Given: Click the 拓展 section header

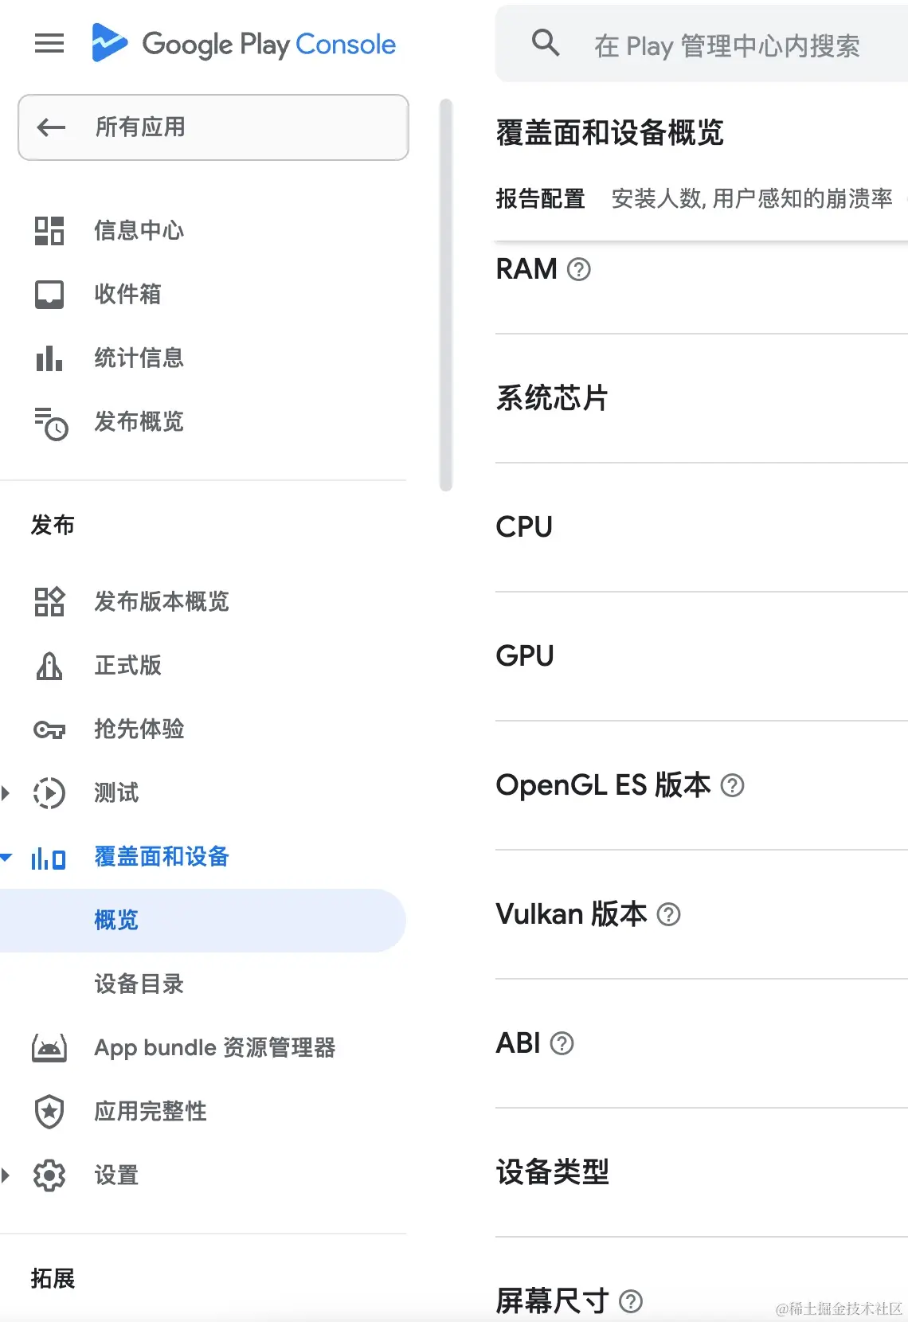Looking at the screenshot, I should pos(53,1279).
